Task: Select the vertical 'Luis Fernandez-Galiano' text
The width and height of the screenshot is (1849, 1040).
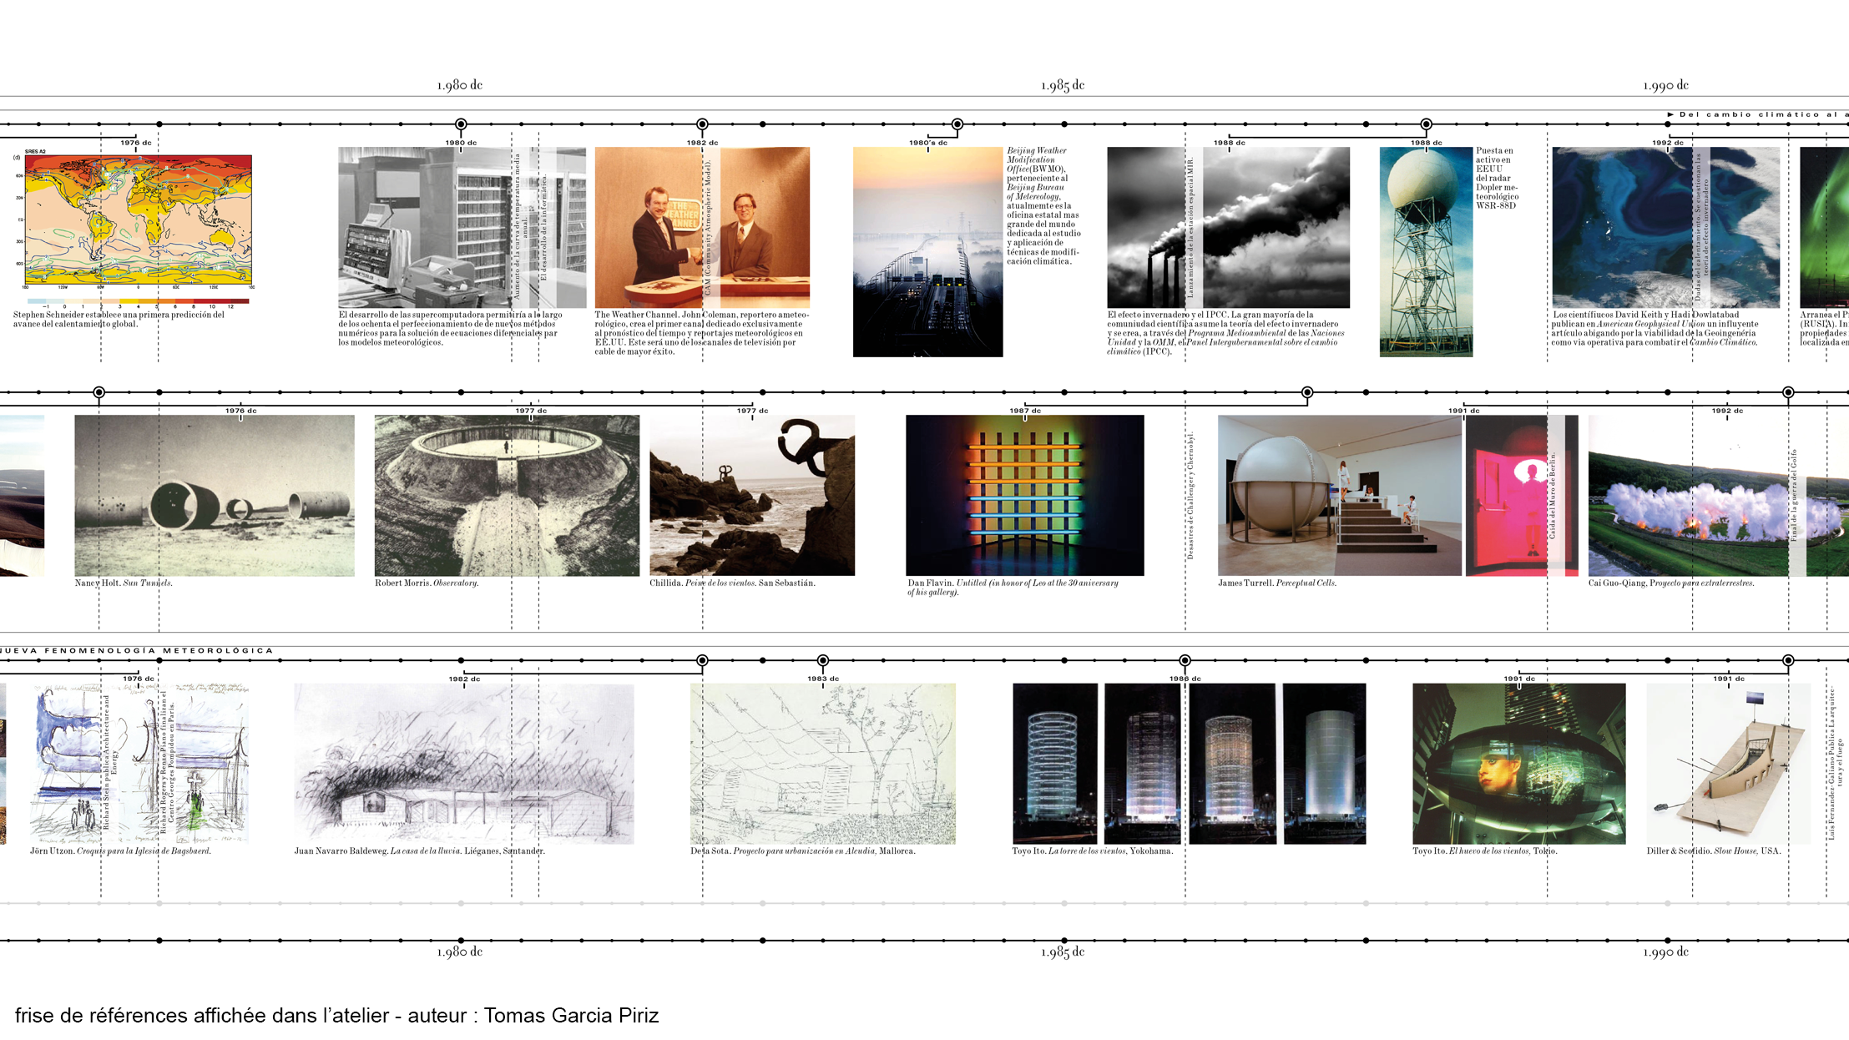Action: tap(1836, 764)
